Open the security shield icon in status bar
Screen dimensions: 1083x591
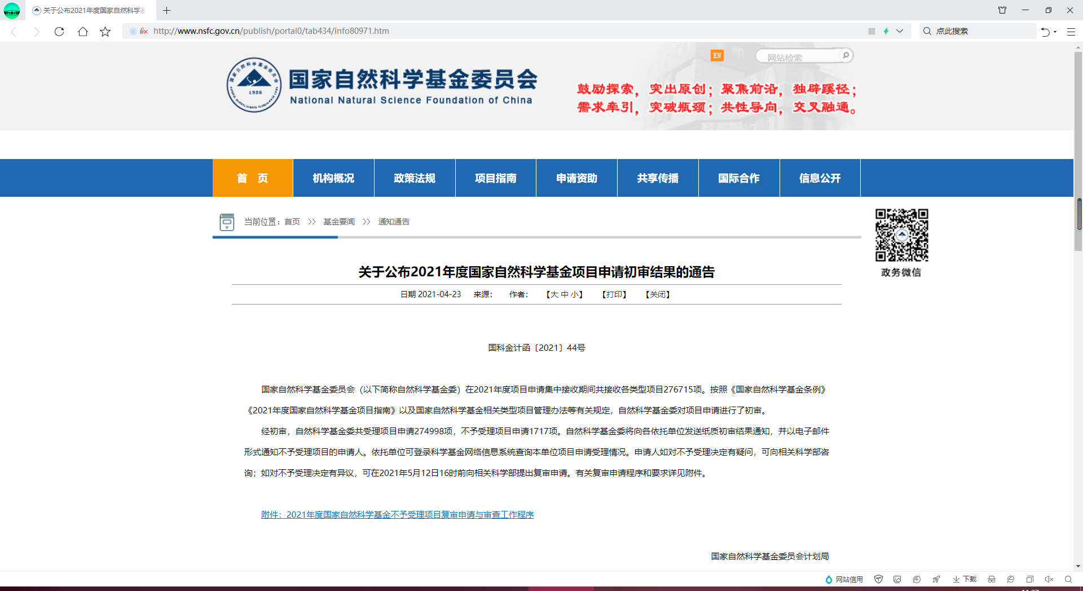coord(878,579)
